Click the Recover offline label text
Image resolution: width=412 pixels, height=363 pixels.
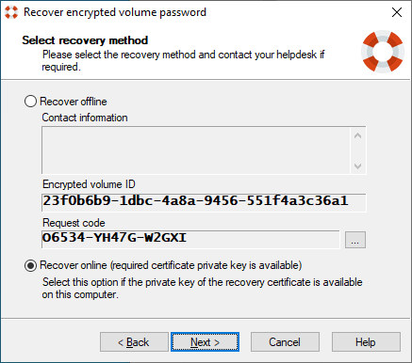[x=74, y=102]
